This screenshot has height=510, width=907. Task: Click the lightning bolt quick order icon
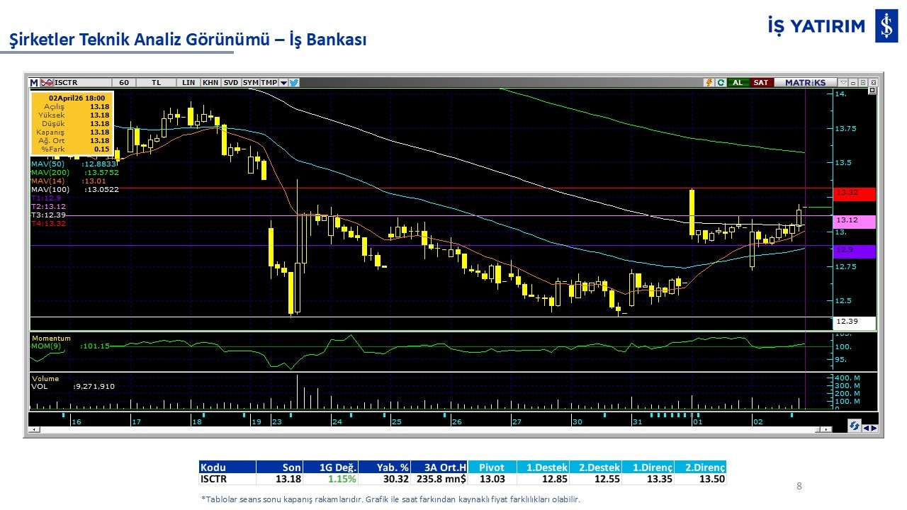tap(708, 83)
